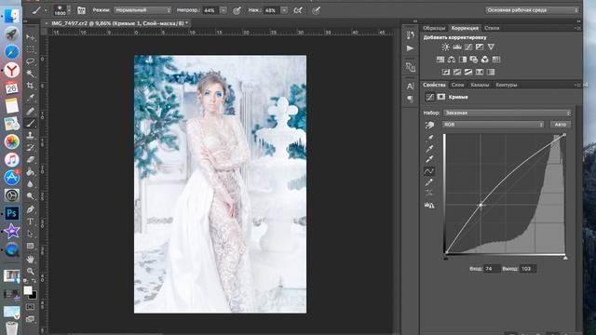Select the History Brush tool
The image size is (596, 335).
click(x=31, y=147)
